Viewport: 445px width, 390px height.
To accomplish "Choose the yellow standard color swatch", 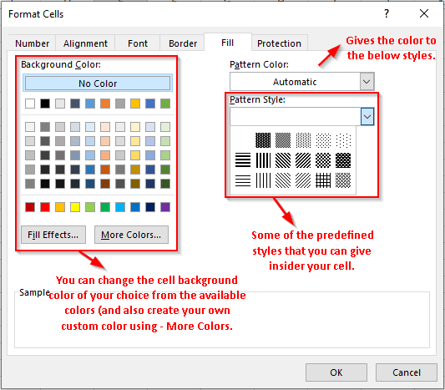I will (x=75, y=207).
